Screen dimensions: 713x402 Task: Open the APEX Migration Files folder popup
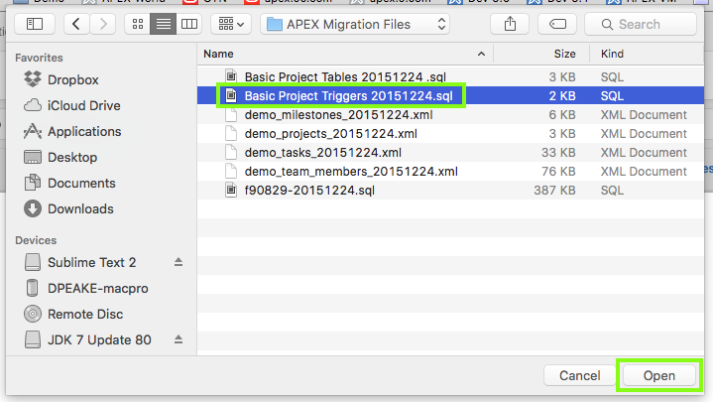point(355,24)
